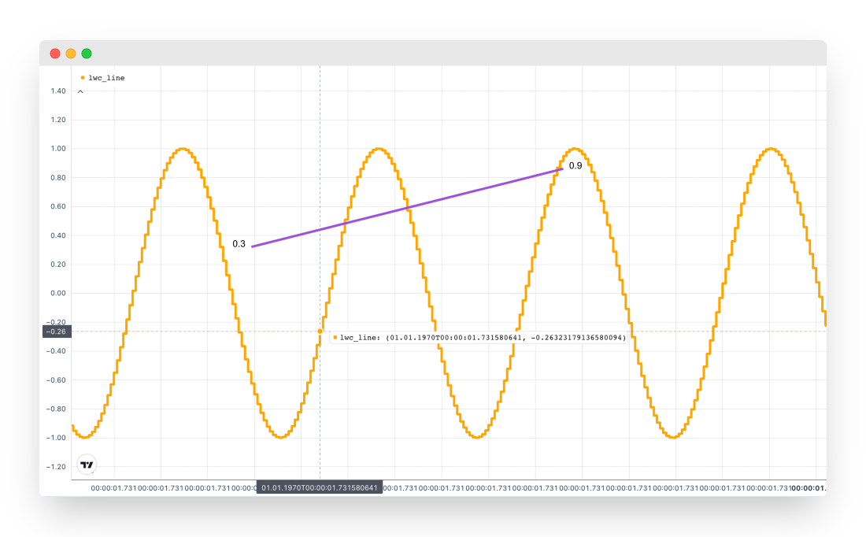Viewport: 866px width, 537px height.
Task: Maximize the window with the green button
Action: pos(87,54)
